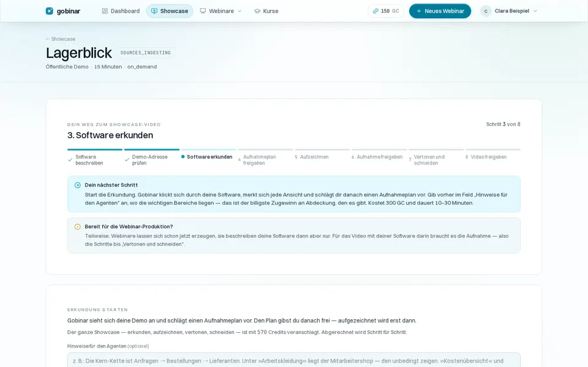
Task: Click the arrow icon by Dein nächster Schritt
Action: click(x=78, y=185)
